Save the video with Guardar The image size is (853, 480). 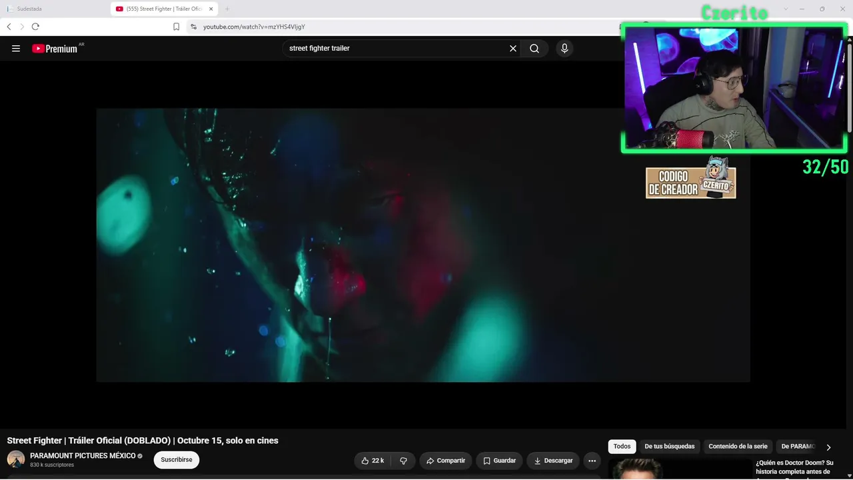coord(499,461)
